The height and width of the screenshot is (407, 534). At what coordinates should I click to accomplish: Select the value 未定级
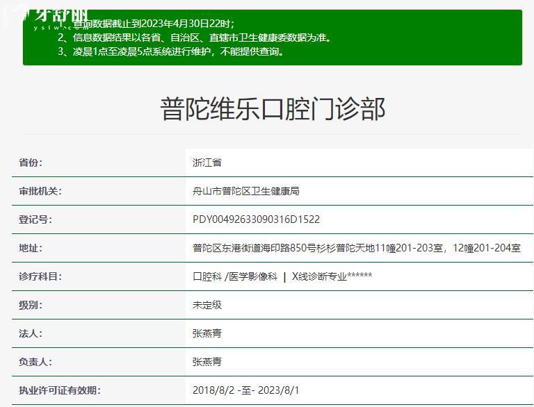coord(207,305)
